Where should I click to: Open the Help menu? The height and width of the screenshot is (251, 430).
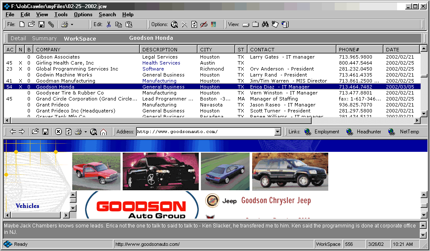[x=128, y=15]
